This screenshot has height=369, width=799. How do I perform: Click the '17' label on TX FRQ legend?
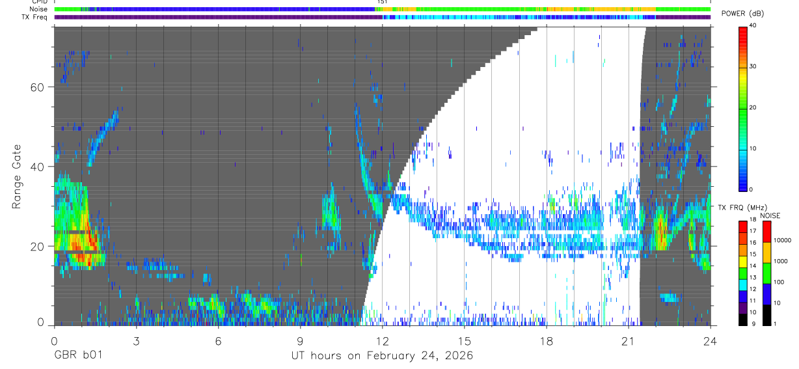[x=753, y=231]
